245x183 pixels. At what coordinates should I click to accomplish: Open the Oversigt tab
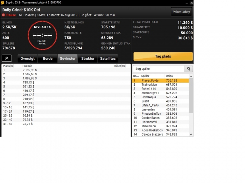point(28,59)
